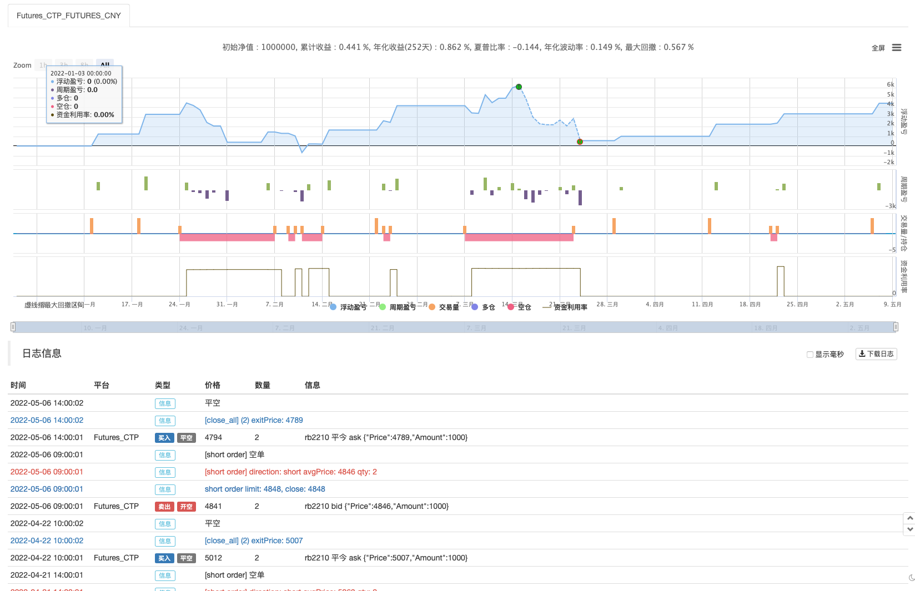Open the chart hamburger context menu

tap(896, 48)
